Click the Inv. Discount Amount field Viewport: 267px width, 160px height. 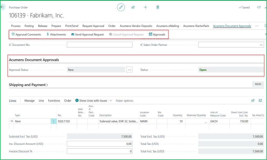[x=100, y=144]
